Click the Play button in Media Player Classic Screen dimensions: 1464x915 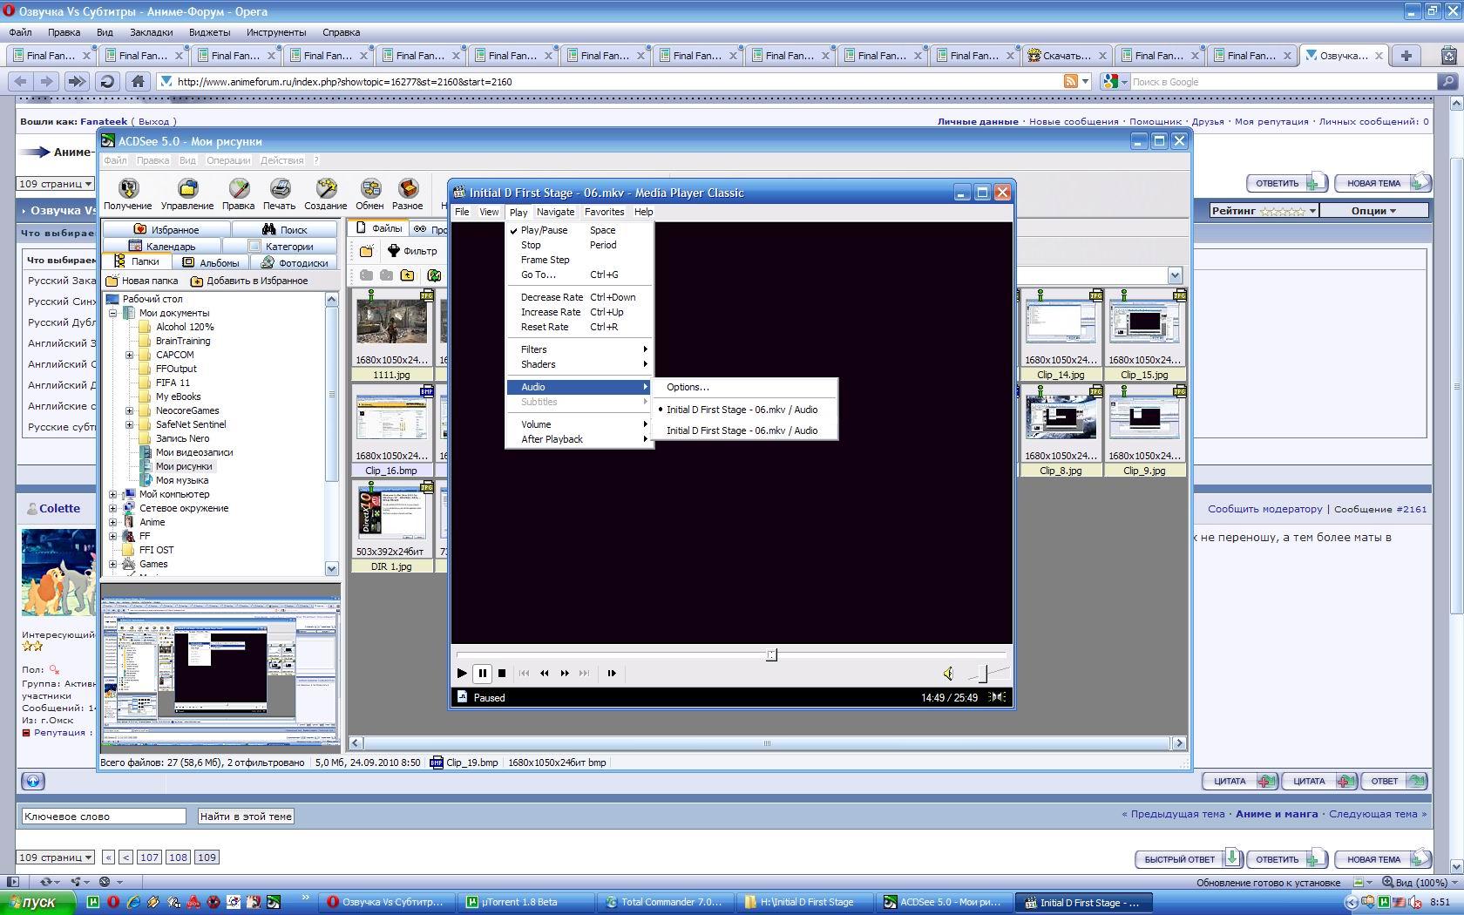[462, 673]
